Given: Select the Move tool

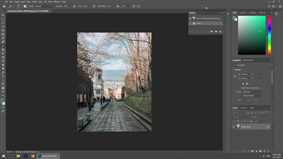Looking at the screenshot, I should coord(3,15).
